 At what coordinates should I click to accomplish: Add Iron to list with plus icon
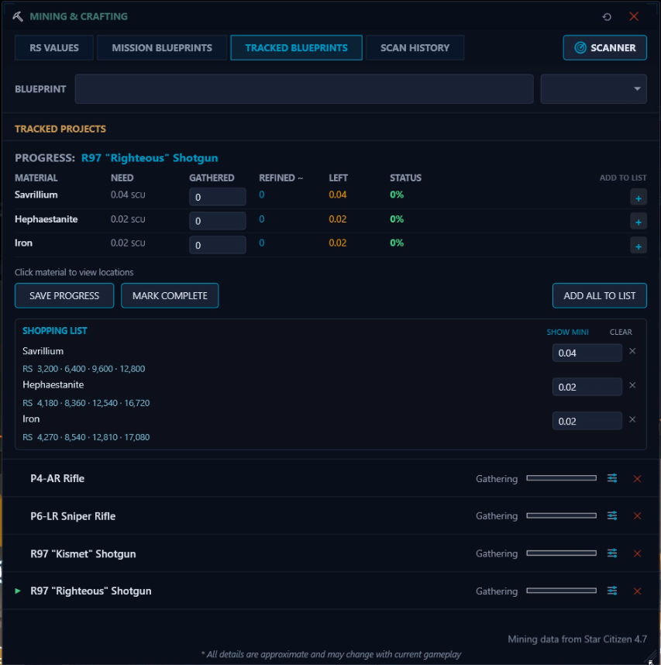(638, 246)
